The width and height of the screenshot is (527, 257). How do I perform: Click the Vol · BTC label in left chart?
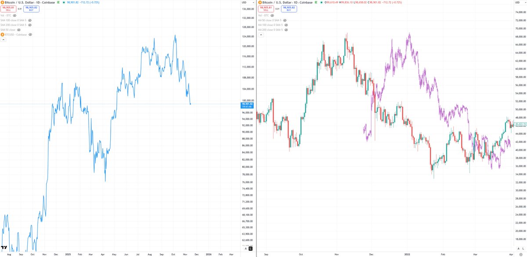pos(6,15)
